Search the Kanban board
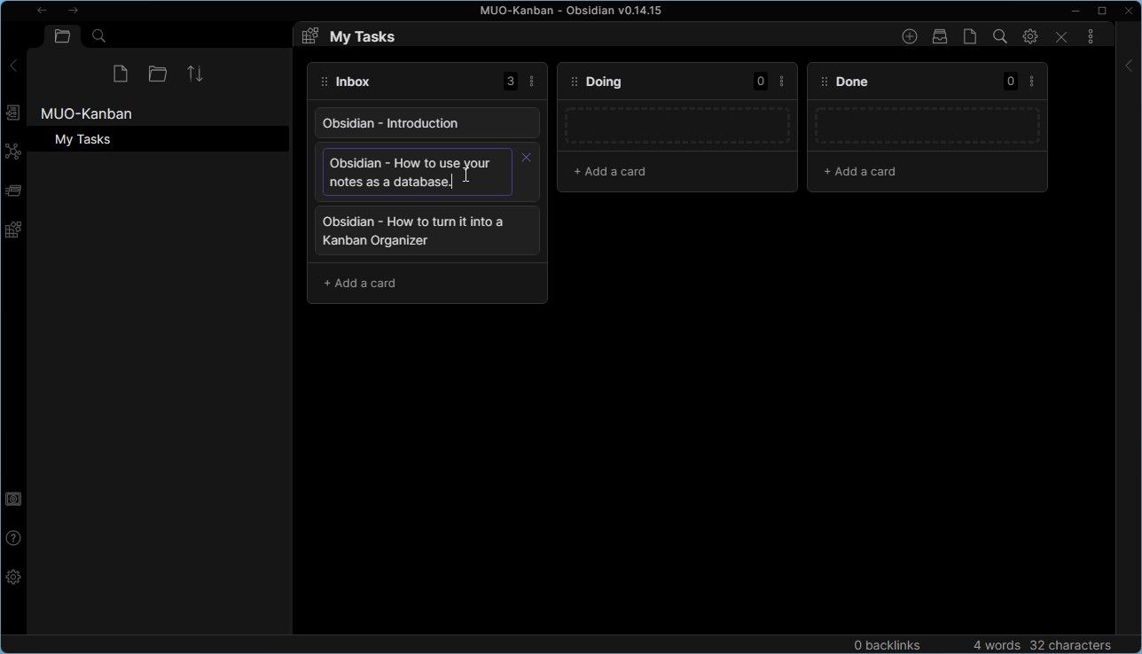 (1000, 36)
